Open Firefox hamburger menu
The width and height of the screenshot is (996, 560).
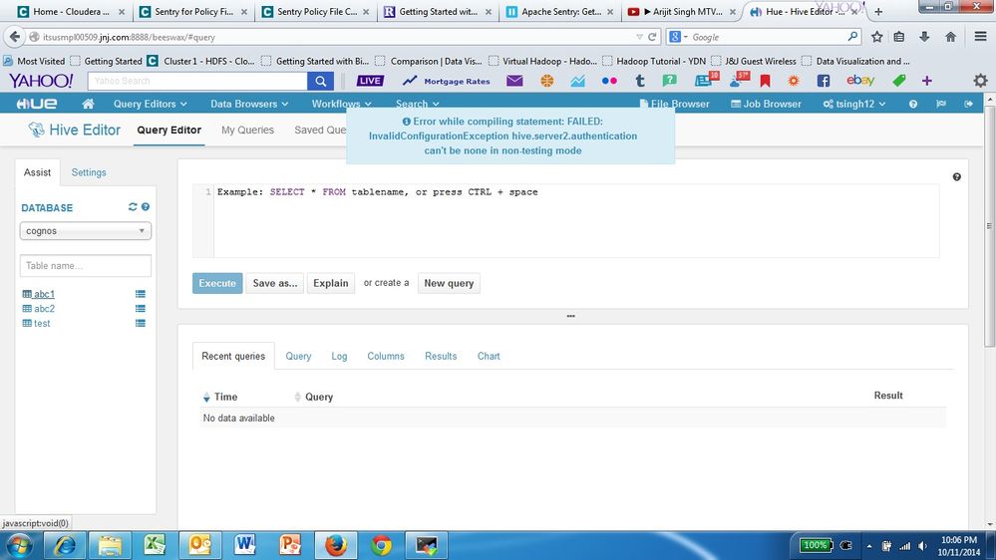coord(980,37)
